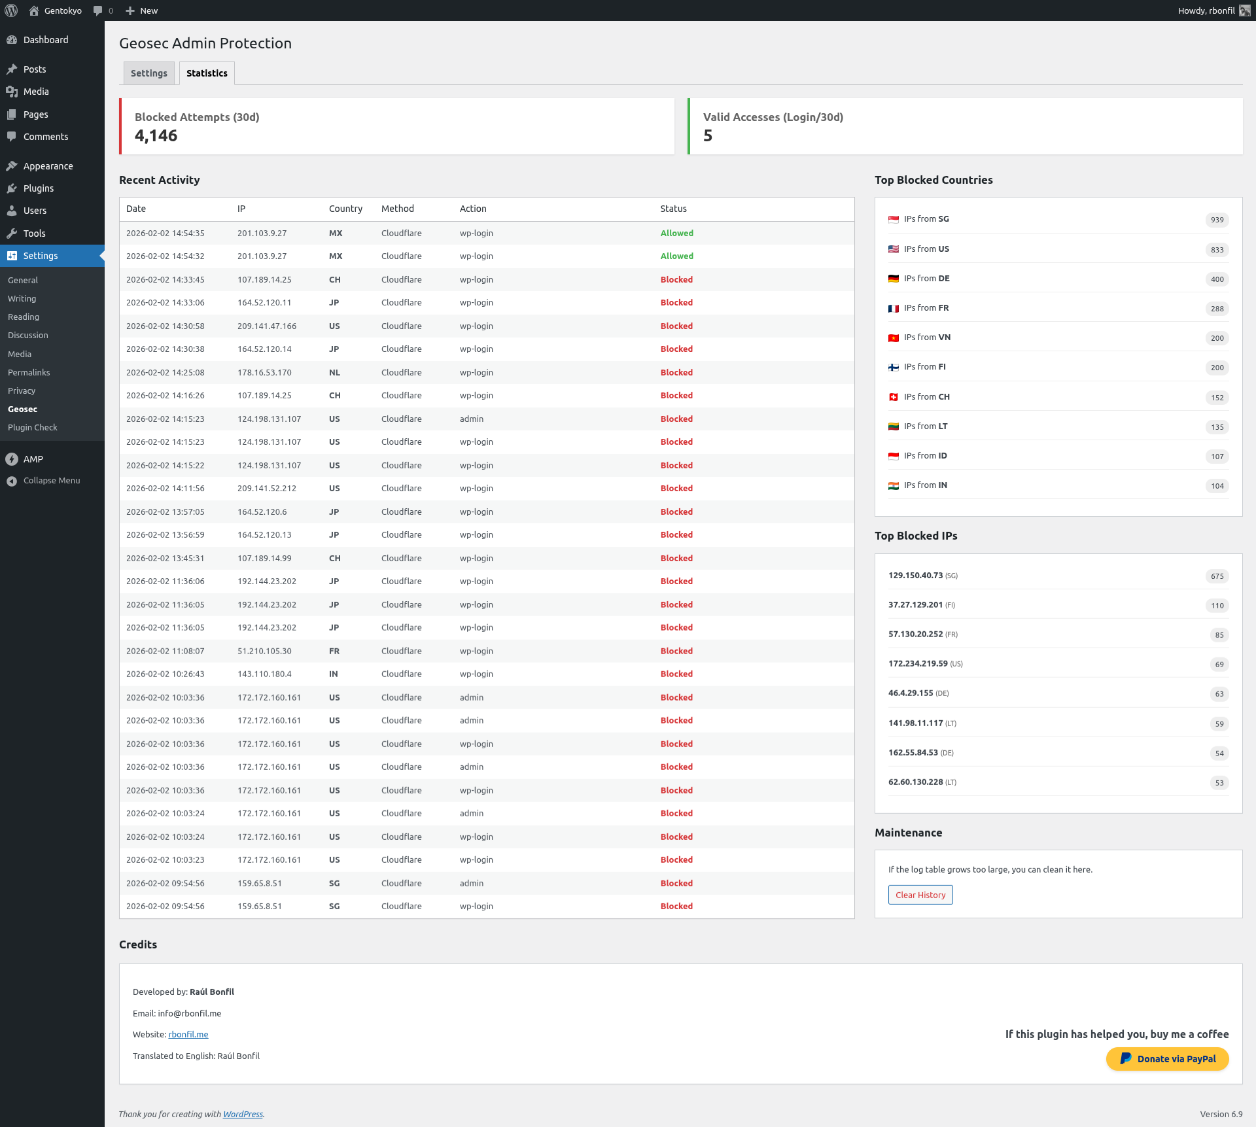
Task: Open Appearance via the brush icon
Action: [x=12, y=166]
